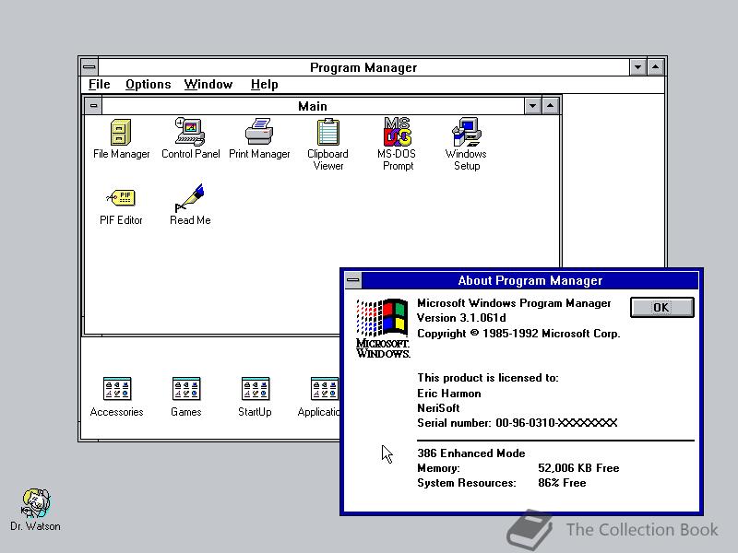
Task: Maximize the Main group window
Action: pos(550,106)
